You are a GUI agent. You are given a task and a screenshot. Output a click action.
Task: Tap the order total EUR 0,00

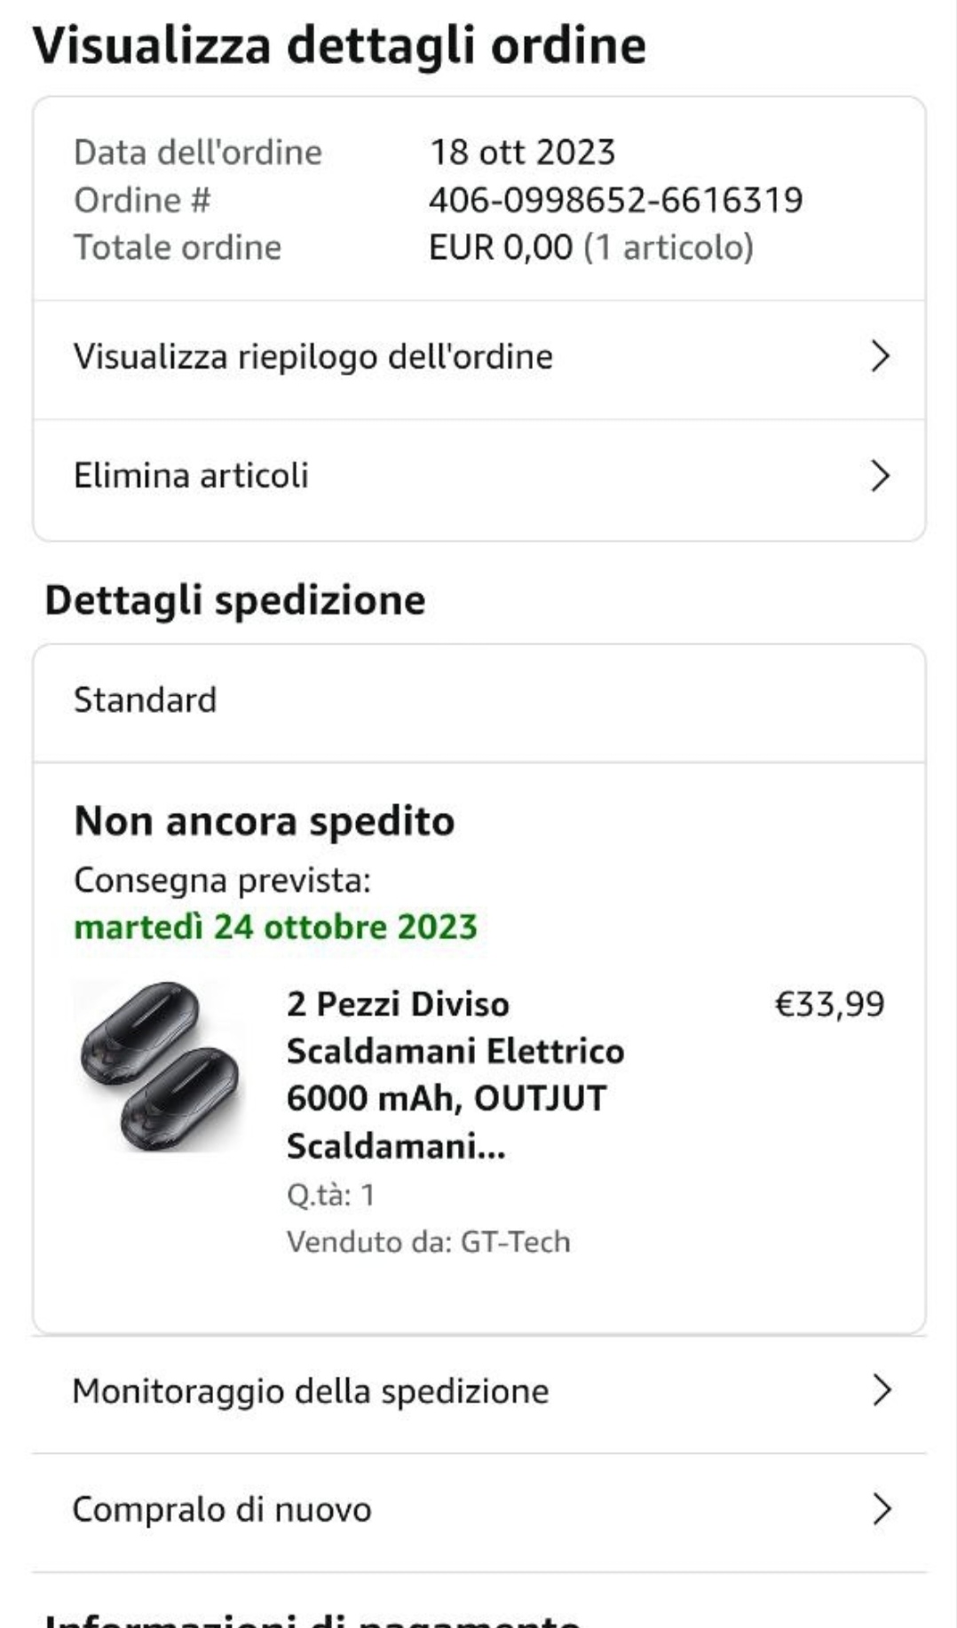click(x=501, y=247)
